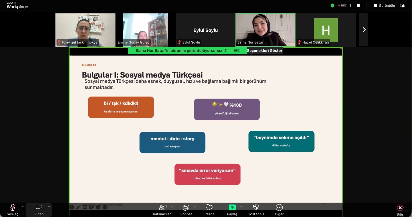This screenshot has width=412, height=217.
Task: Open Host tools shield menu
Action: 256,210
